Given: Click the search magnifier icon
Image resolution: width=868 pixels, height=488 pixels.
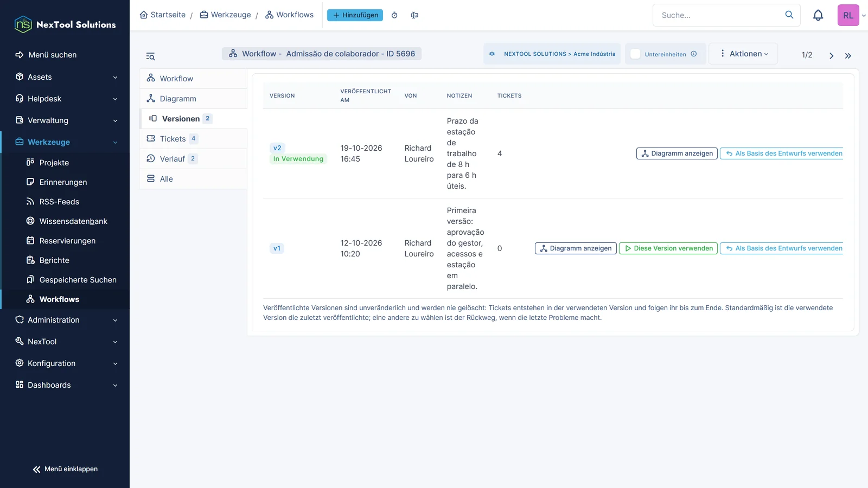Looking at the screenshot, I should coord(789,15).
